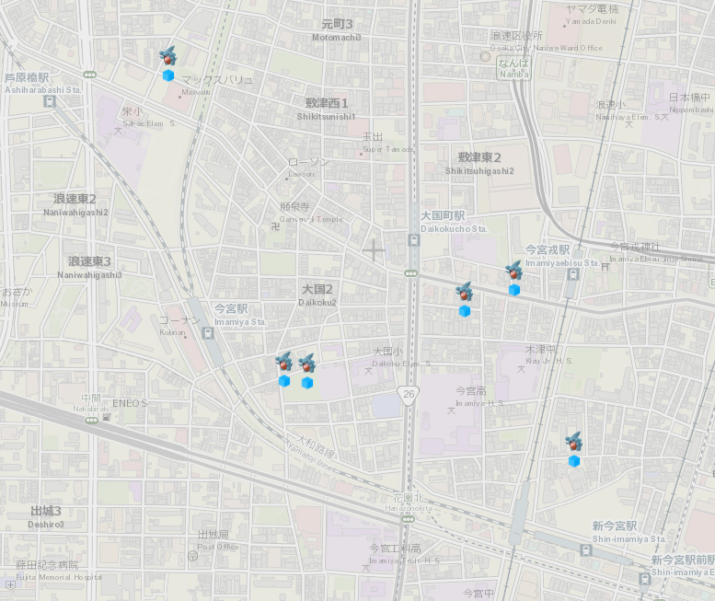This screenshot has width=715, height=601.
Task: Click the traffic signal icon below Daikokucho Sta.
Action: click(410, 273)
